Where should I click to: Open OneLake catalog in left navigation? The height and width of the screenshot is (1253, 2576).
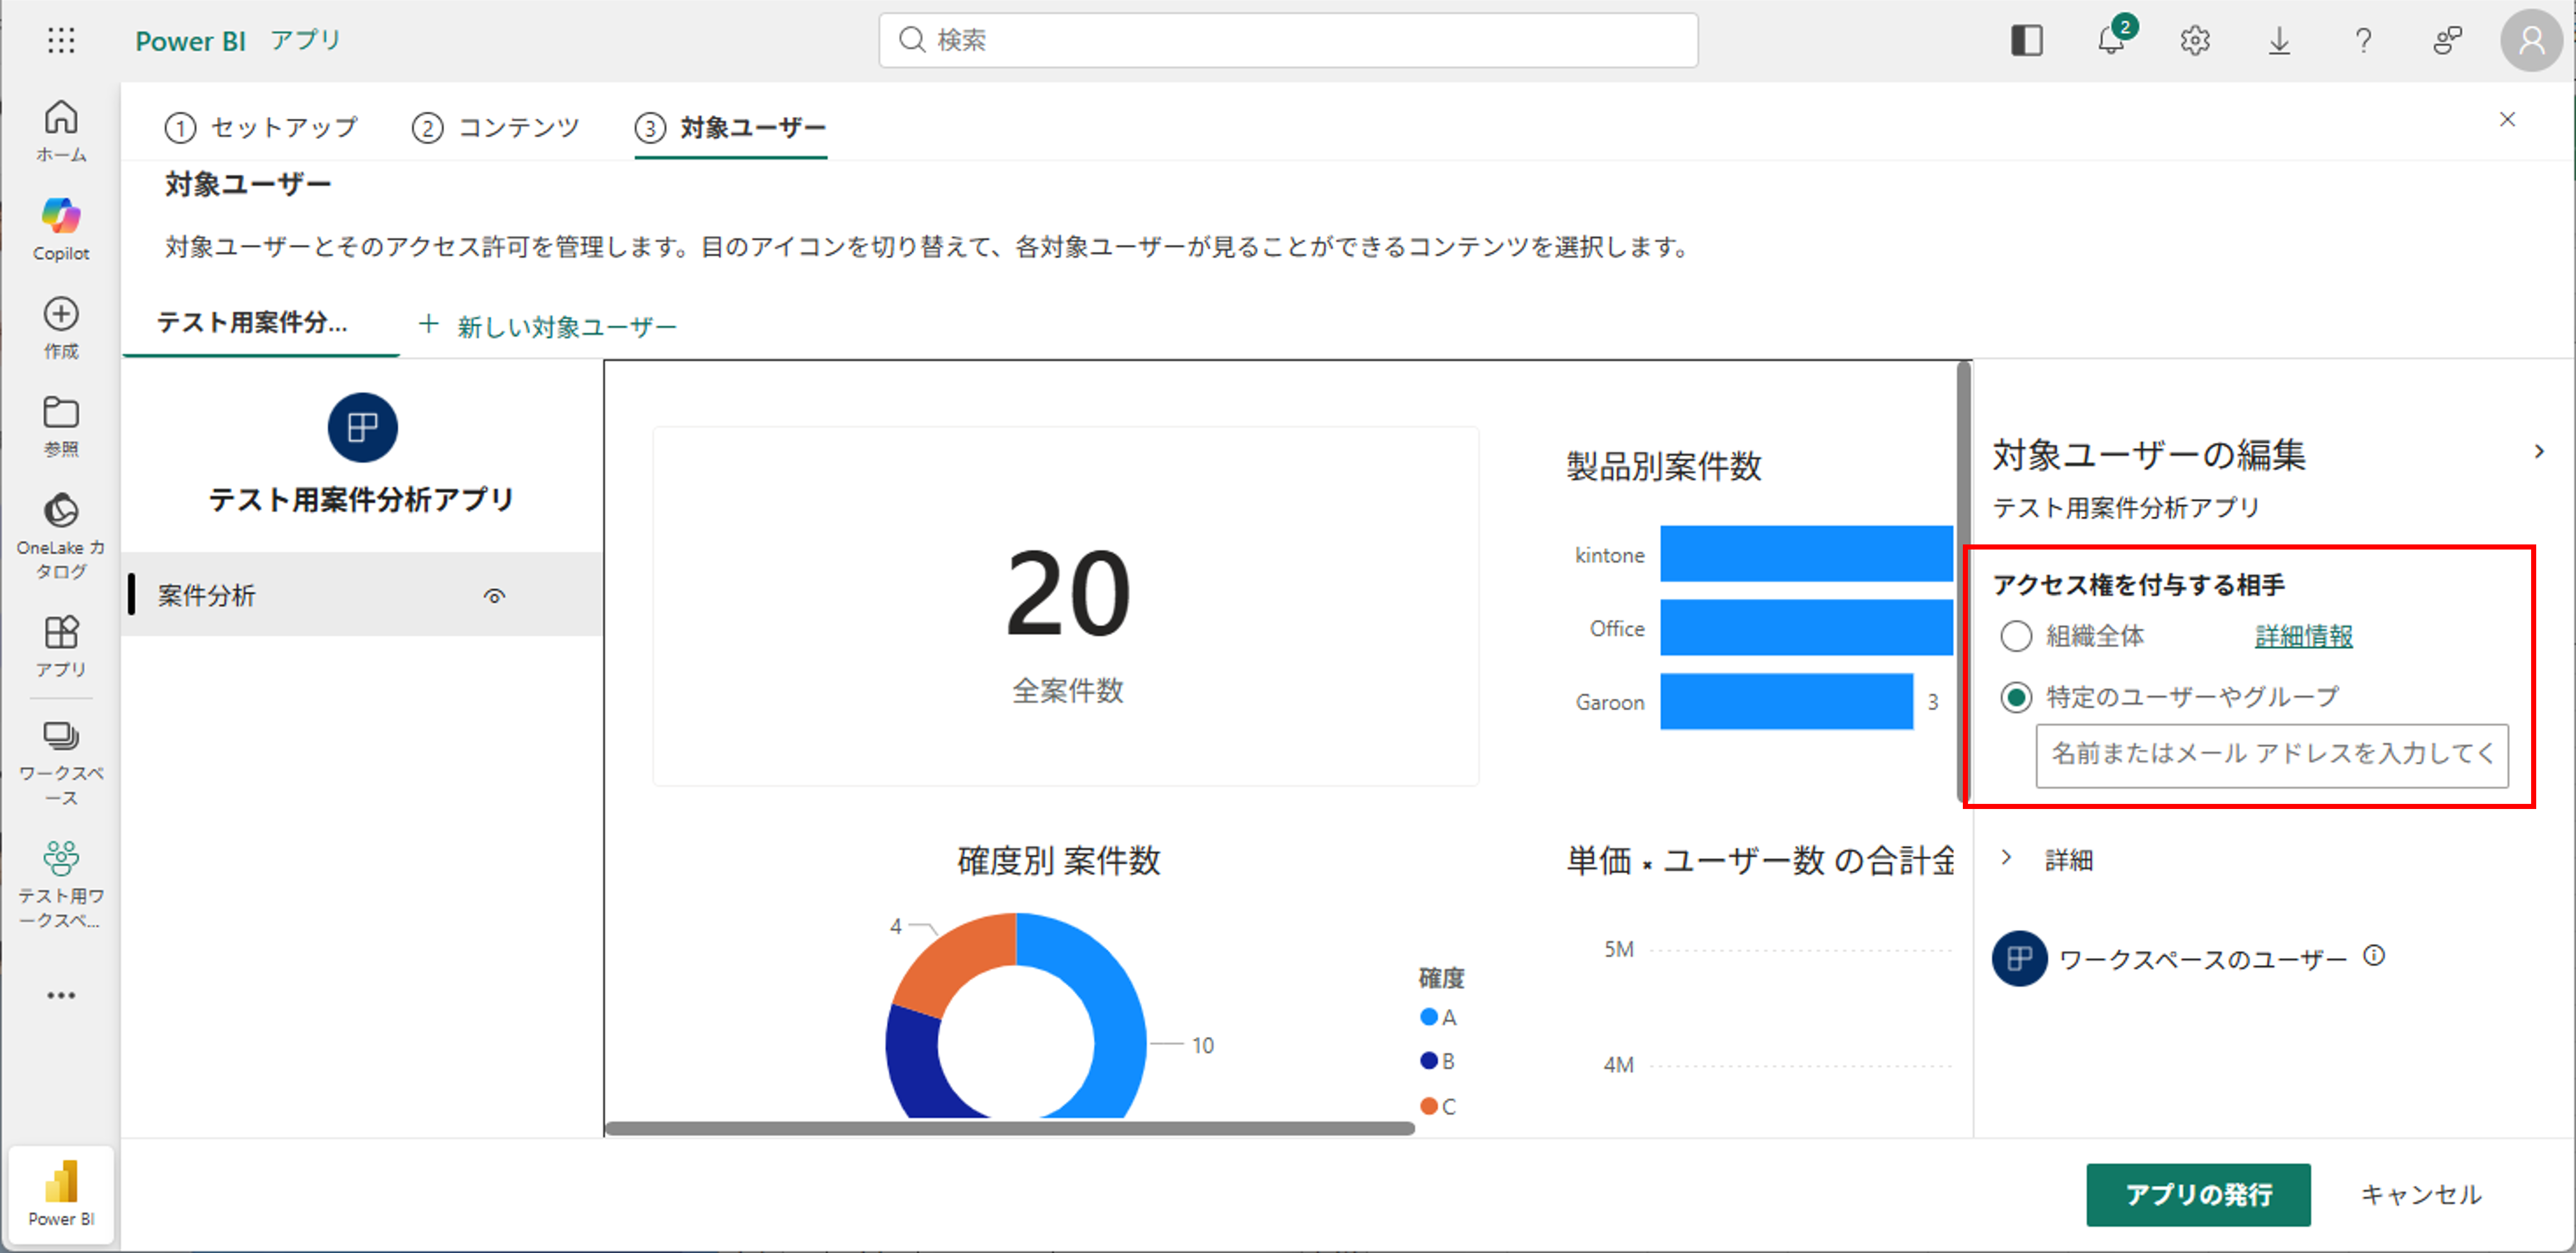click(x=61, y=512)
